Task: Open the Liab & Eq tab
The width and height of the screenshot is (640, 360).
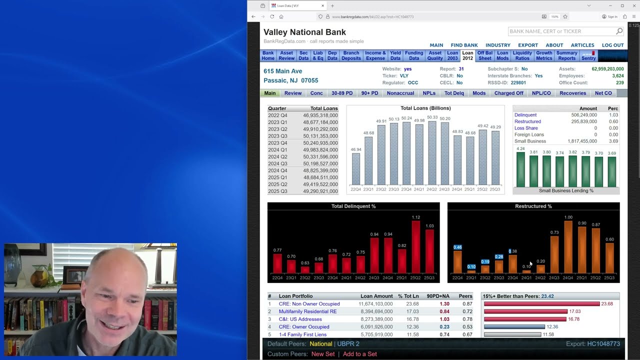Action: pos(318,55)
